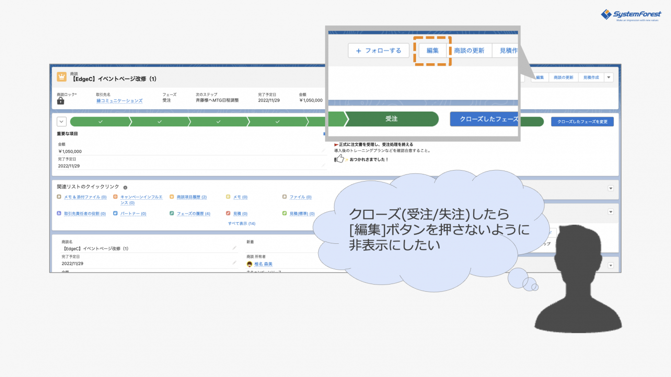
Task: Open the 取引先責任者の役割 (0) quick link
Action: (x=85, y=214)
